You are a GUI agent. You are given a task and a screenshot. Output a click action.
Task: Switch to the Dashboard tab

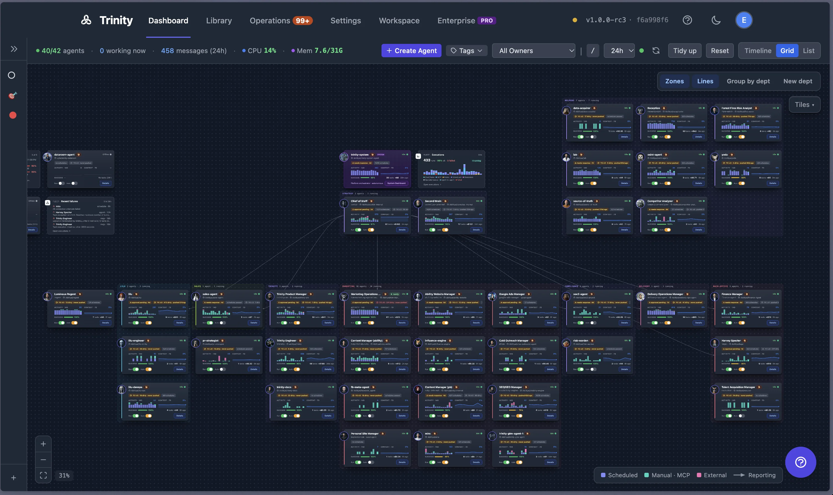pyautogui.click(x=168, y=21)
